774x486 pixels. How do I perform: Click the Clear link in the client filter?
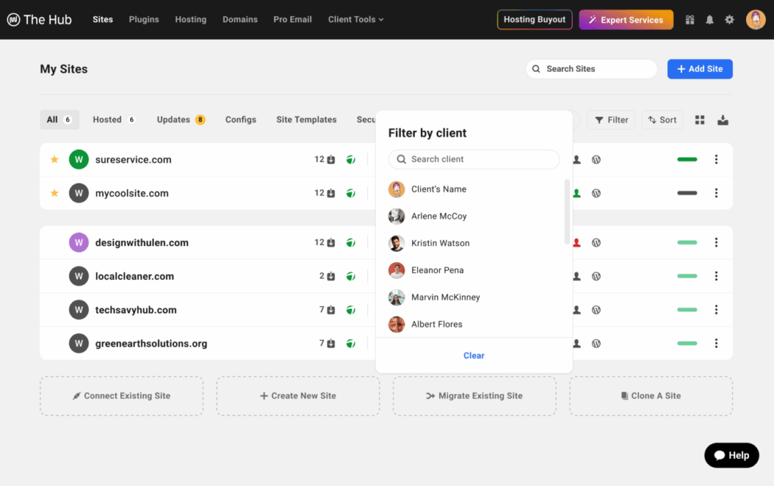pos(473,355)
